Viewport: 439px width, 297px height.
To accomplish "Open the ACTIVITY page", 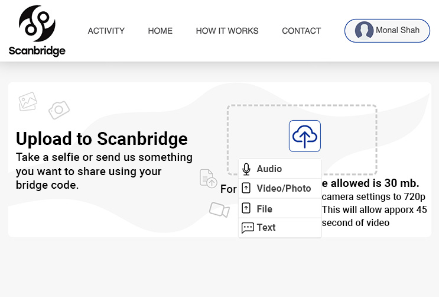I will pyautogui.click(x=106, y=31).
